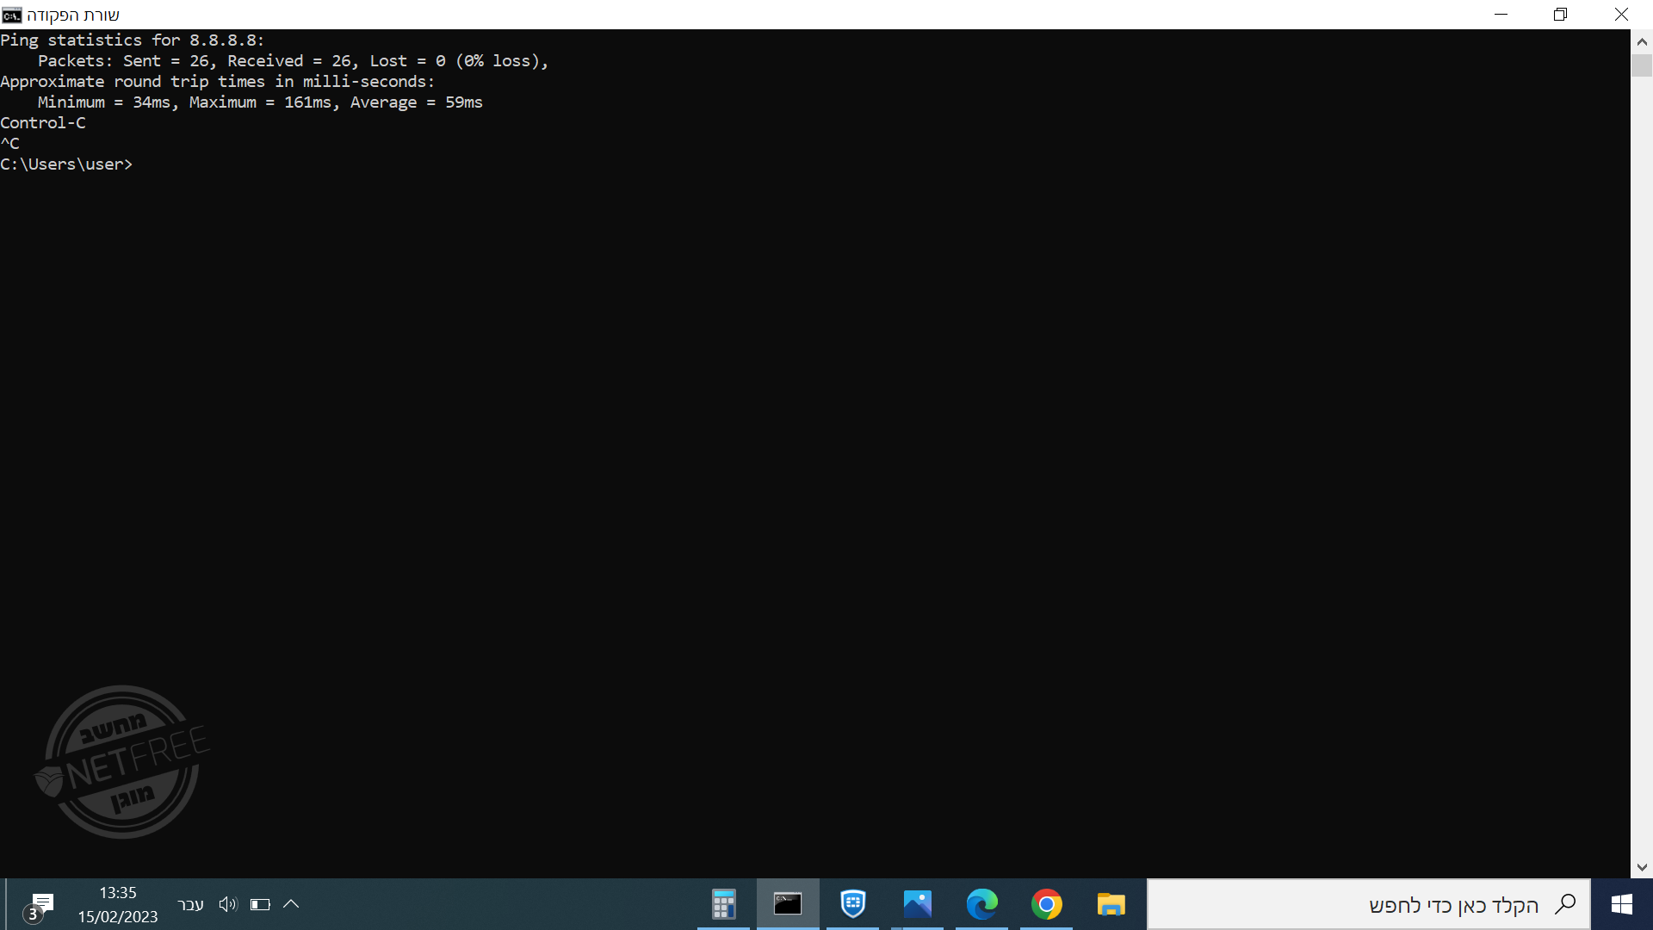Open the Windows Start menu
The width and height of the screenshot is (1653, 930).
click(x=1621, y=904)
